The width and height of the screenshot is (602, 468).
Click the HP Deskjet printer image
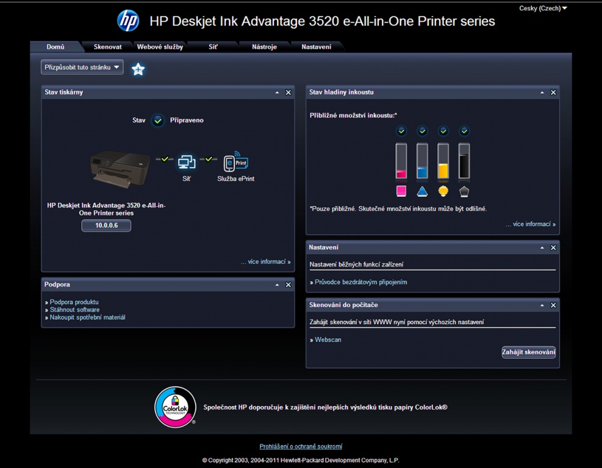[120, 168]
